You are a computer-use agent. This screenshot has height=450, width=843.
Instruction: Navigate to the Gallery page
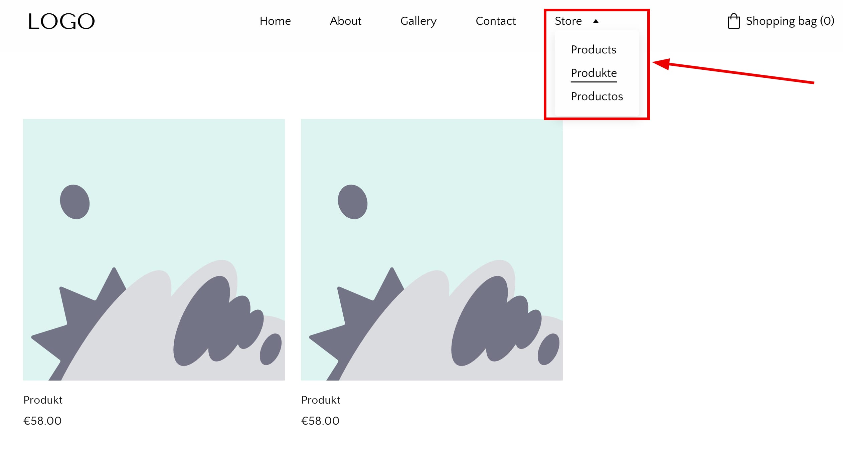tap(418, 21)
